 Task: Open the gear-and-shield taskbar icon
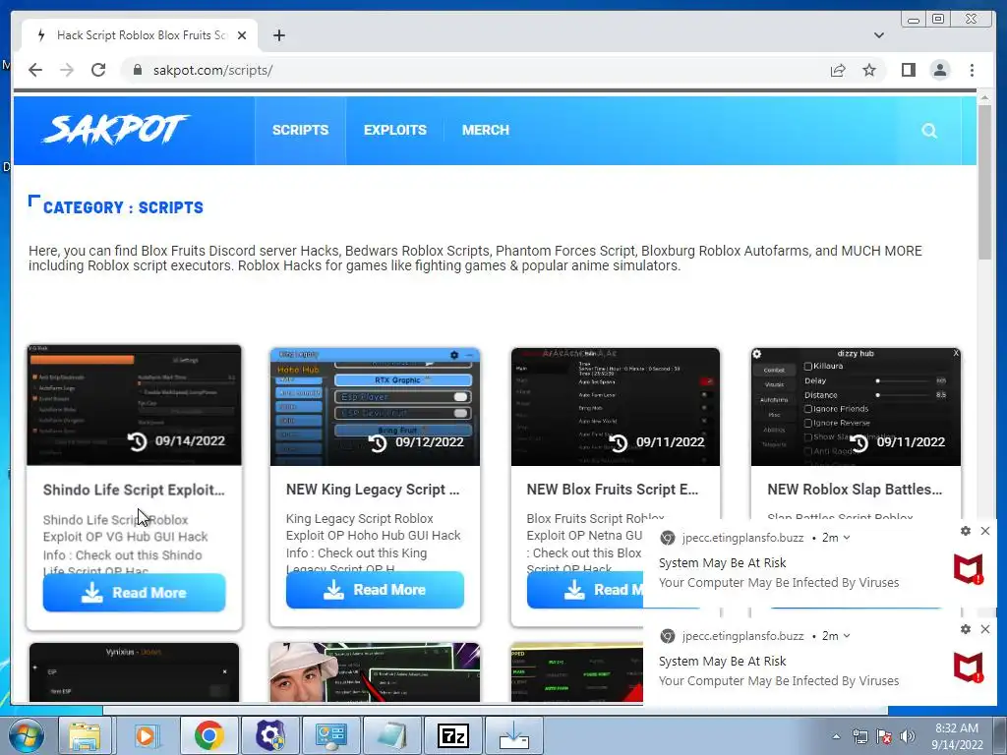click(269, 735)
